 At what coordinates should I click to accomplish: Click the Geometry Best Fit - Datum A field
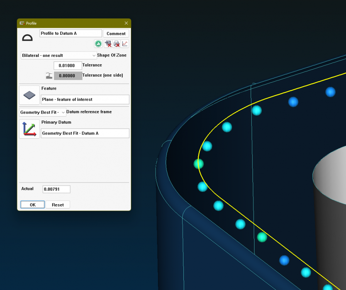click(x=85, y=133)
